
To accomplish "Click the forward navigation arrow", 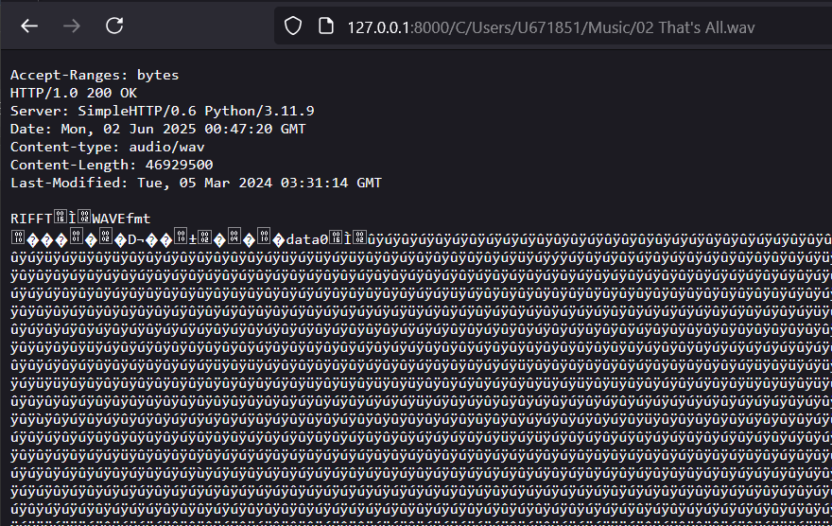I will (x=72, y=26).
